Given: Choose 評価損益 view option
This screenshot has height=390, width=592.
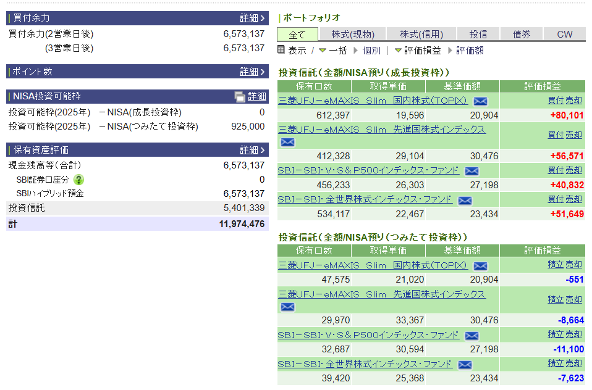Looking at the screenshot, I should pyautogui.click(x=418, y=51).
